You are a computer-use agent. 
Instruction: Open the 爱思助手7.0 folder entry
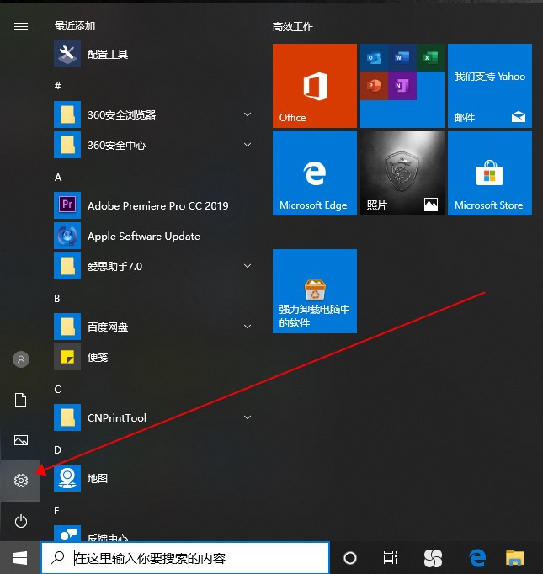pos(153,266)
